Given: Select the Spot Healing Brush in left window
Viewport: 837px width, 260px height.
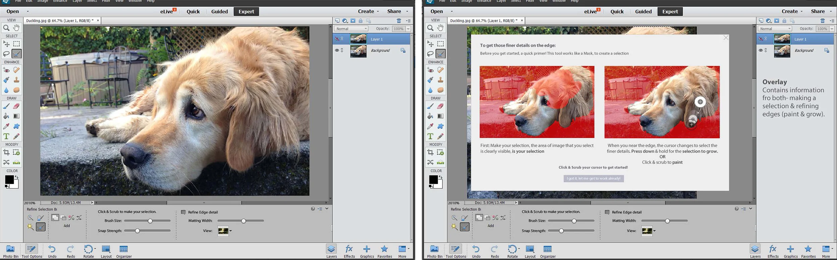Looking at the screenshot, I should 16,70.
